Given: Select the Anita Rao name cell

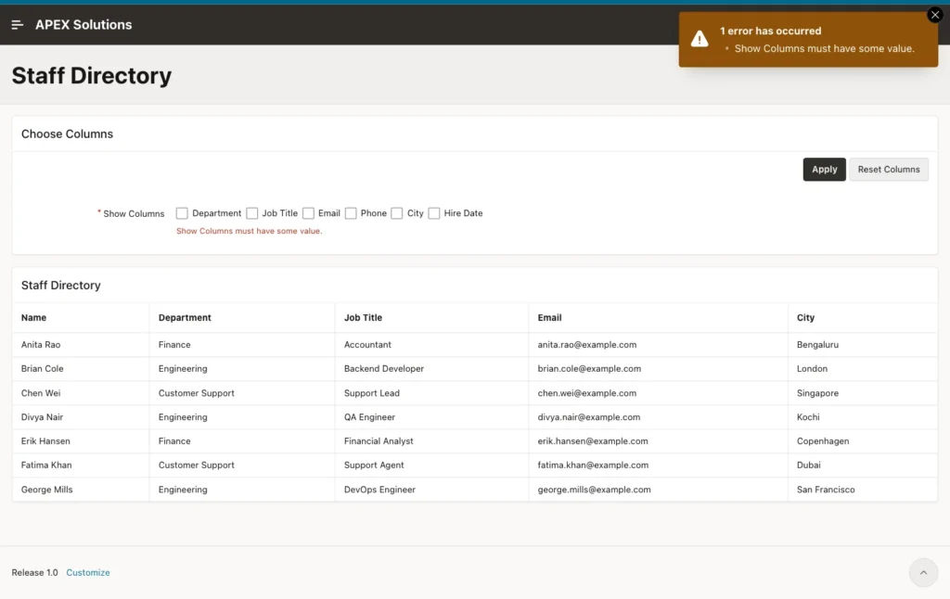Looking at the screenshot, I should click(x=81, y=345).
